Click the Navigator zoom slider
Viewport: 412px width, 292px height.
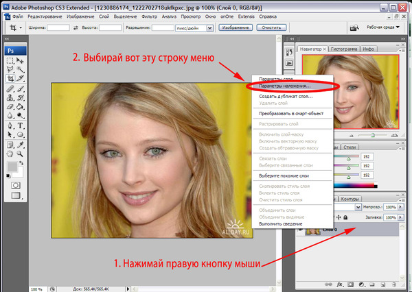pyautogui.click(x=373, y=135)
